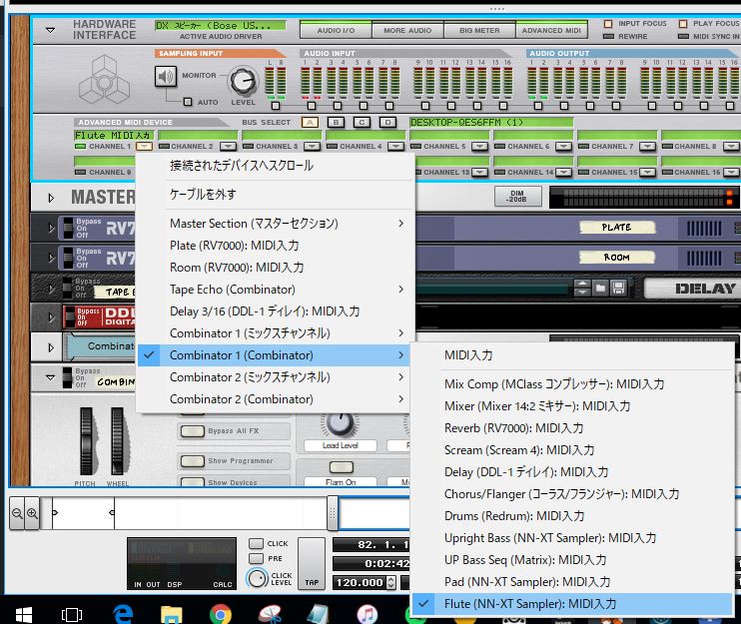Select Pad (NN-XT Sampler) MIDI input
The width and height of the screenshot is (741, 624).
coord(572,581)
